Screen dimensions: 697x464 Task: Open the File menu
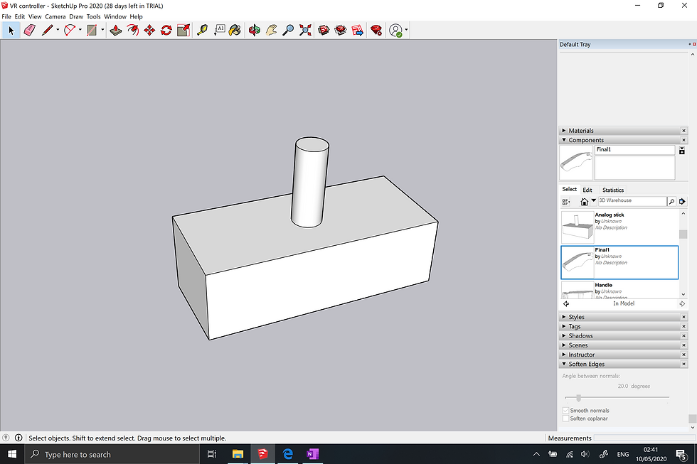[x=6, y=16]
